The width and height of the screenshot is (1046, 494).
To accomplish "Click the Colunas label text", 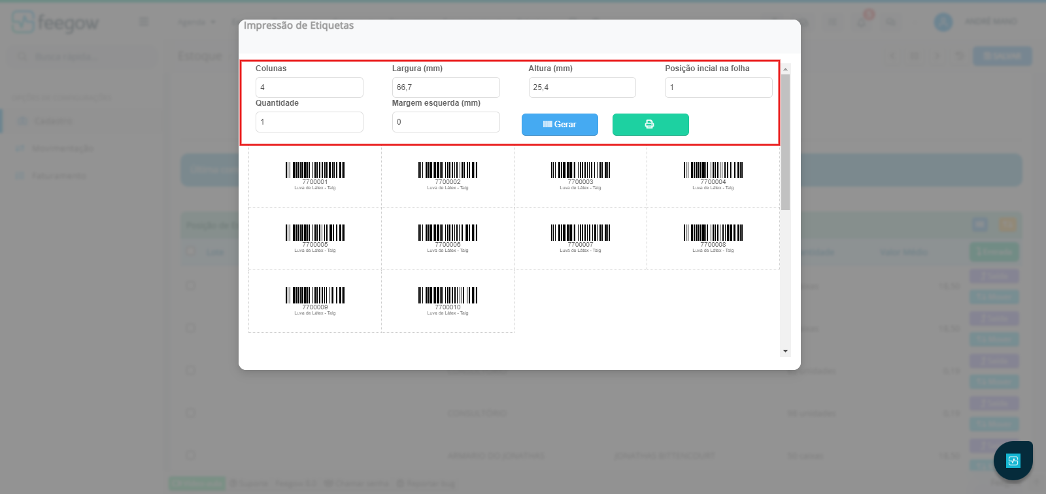I will click(x=271, y=69).
